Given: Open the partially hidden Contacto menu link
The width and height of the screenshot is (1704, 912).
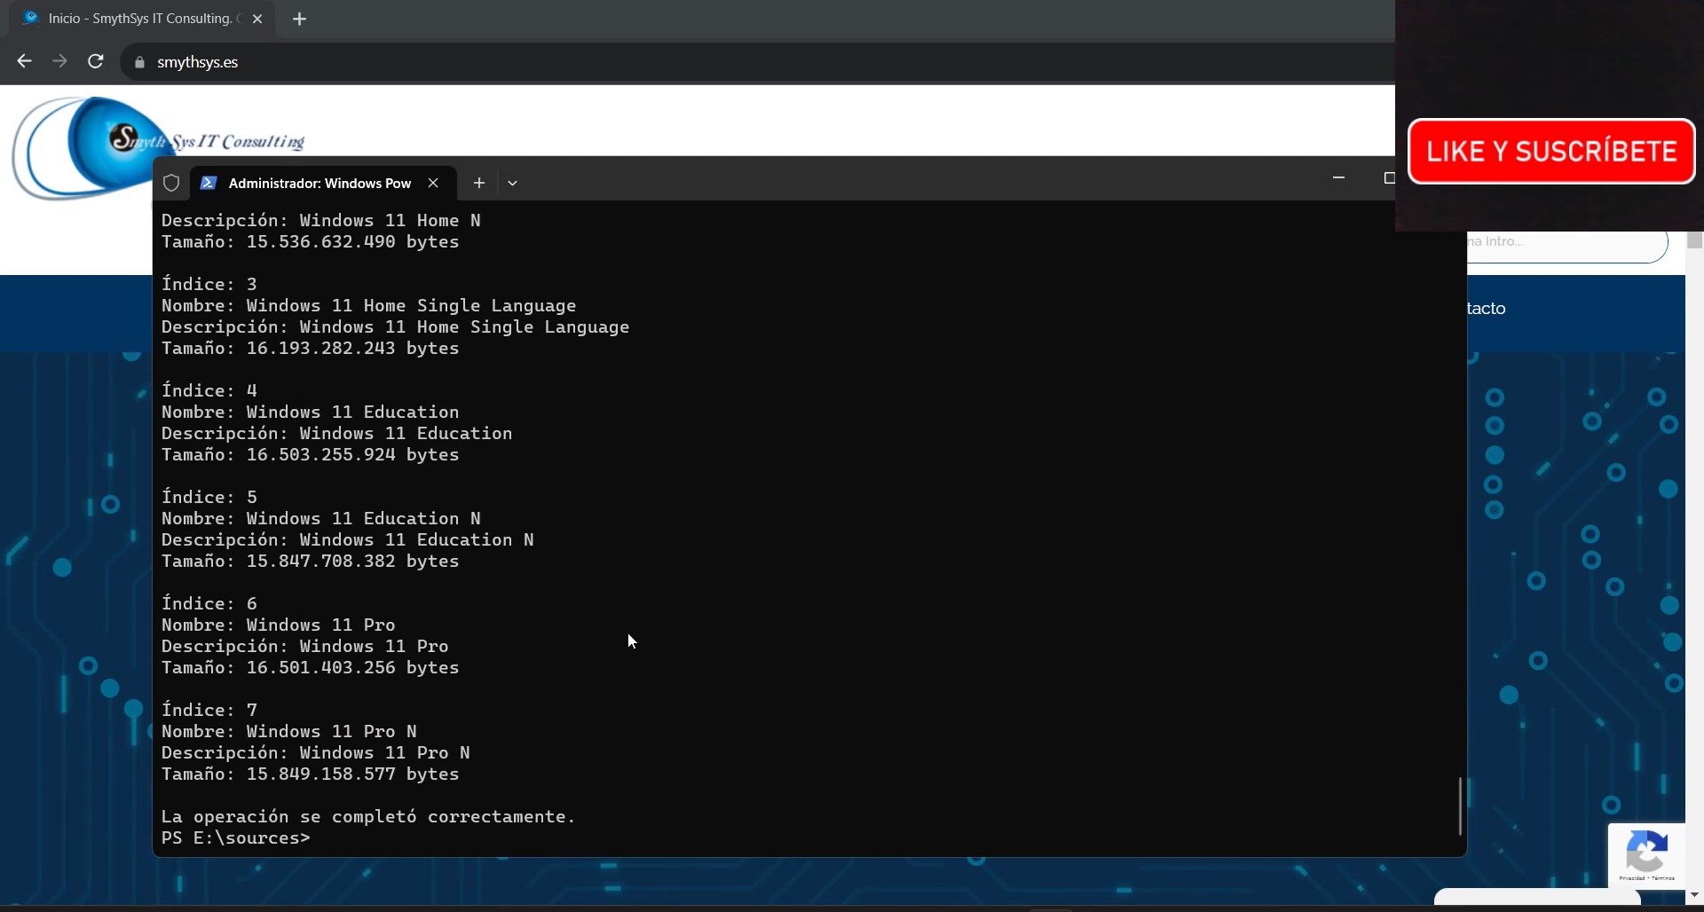Looking at the screenshot, I should click(1487, 309).
